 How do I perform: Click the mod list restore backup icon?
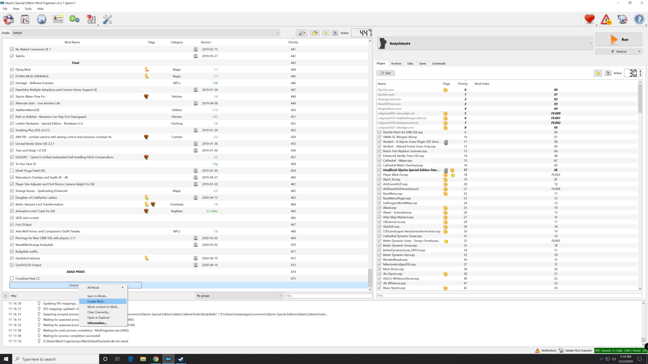(326, 33)
